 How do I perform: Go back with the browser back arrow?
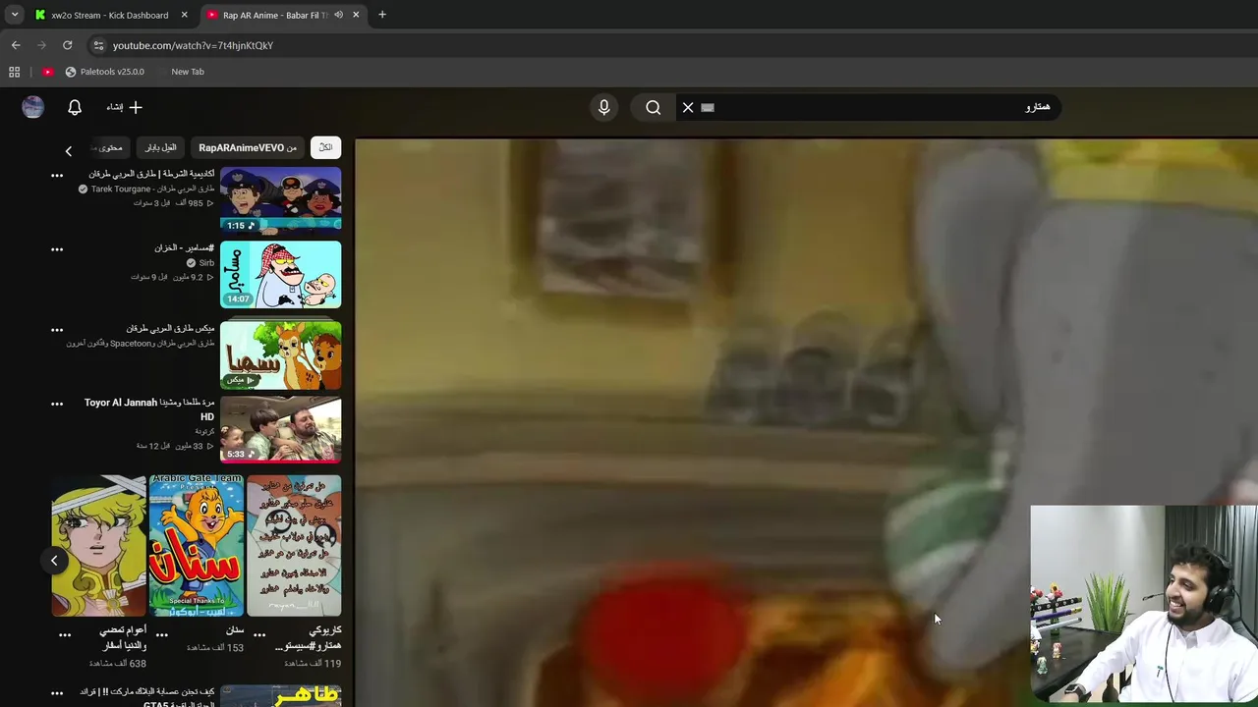point(16,45)
